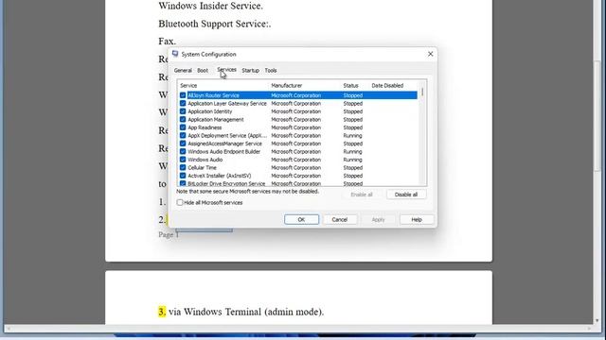Select the Windows Audio Endpoint Builder row
This screenshot has height=340, width=606.
(298, 151)
